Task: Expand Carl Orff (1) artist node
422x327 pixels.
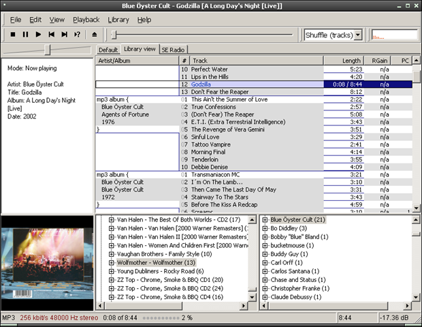Action: [x=265, y=263]
